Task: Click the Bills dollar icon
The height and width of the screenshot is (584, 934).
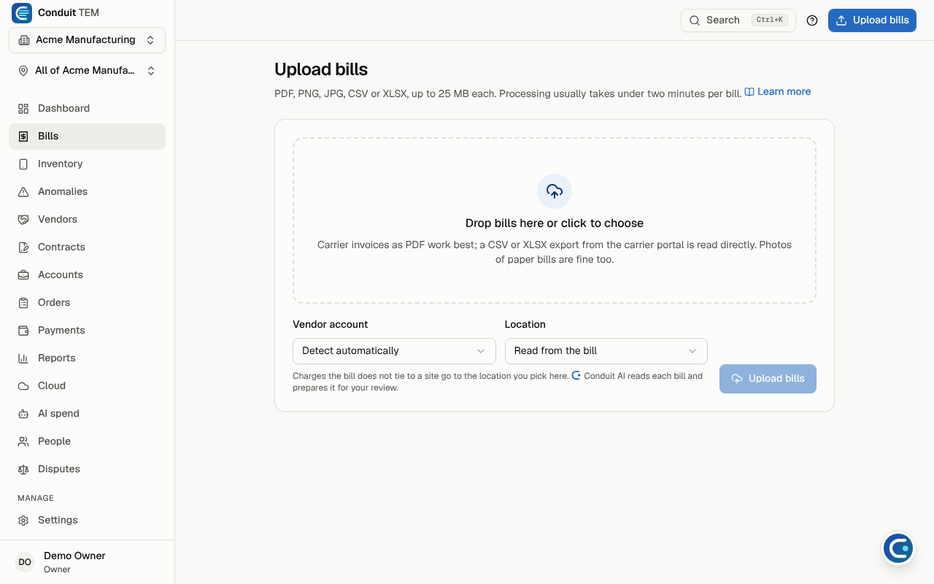Action: 23,136
